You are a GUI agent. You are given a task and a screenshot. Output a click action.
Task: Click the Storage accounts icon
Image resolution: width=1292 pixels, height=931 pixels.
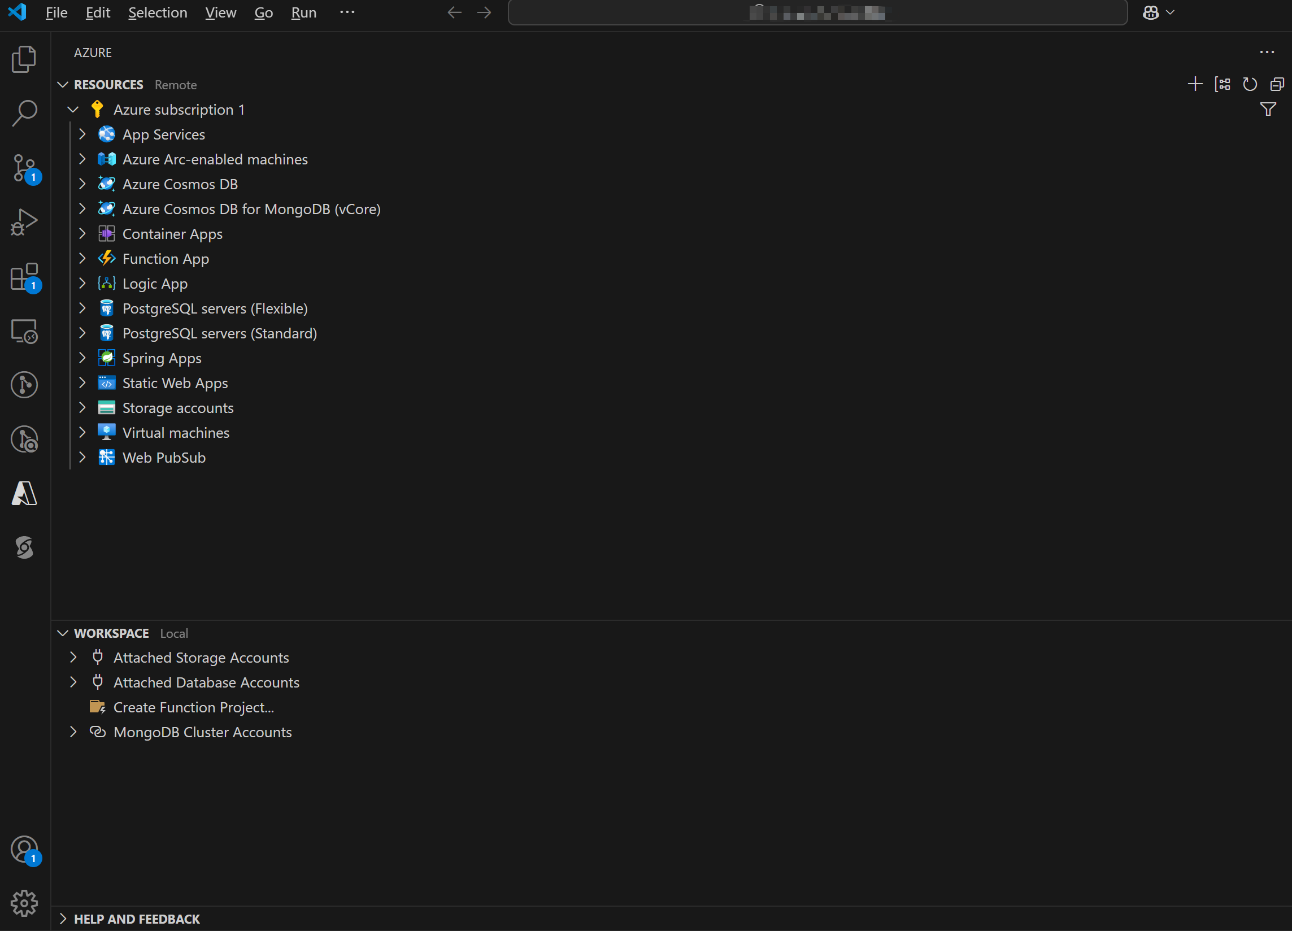click(x=107, y=408)
